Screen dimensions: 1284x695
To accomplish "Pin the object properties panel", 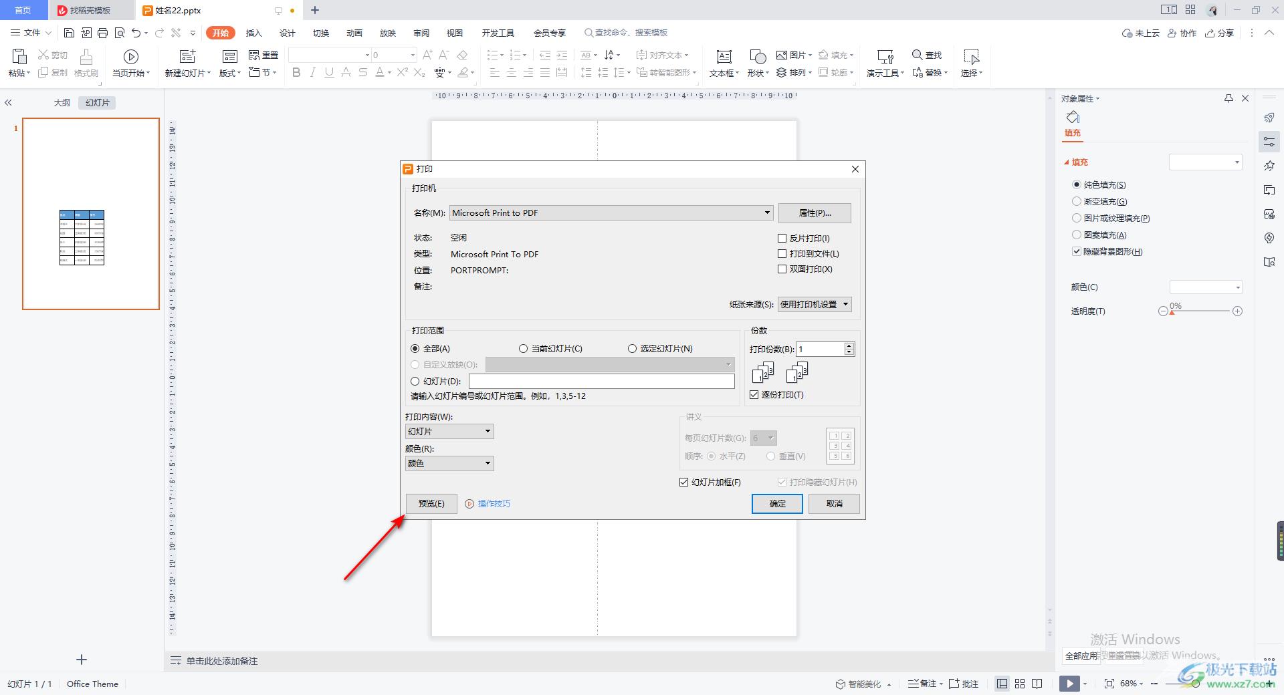I will [1228, 98].
